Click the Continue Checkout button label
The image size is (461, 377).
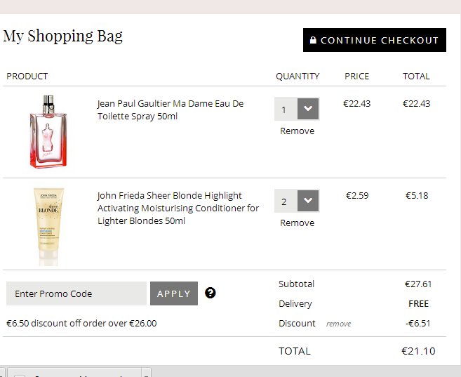pos(379,41)
